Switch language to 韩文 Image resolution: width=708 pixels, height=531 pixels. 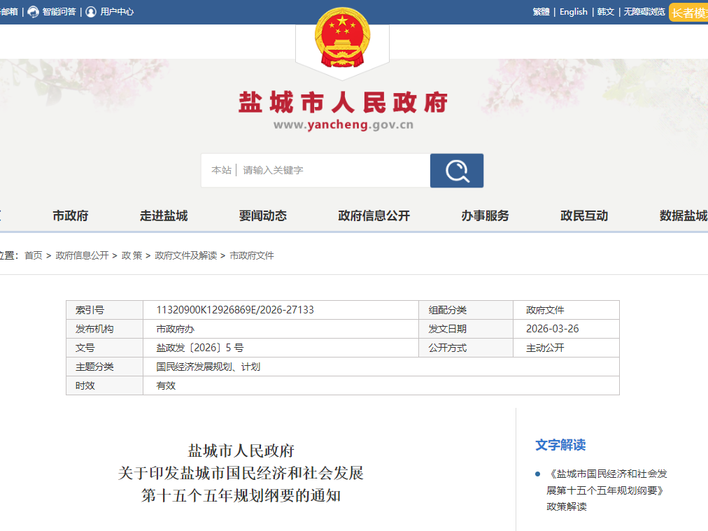[605, 12]
